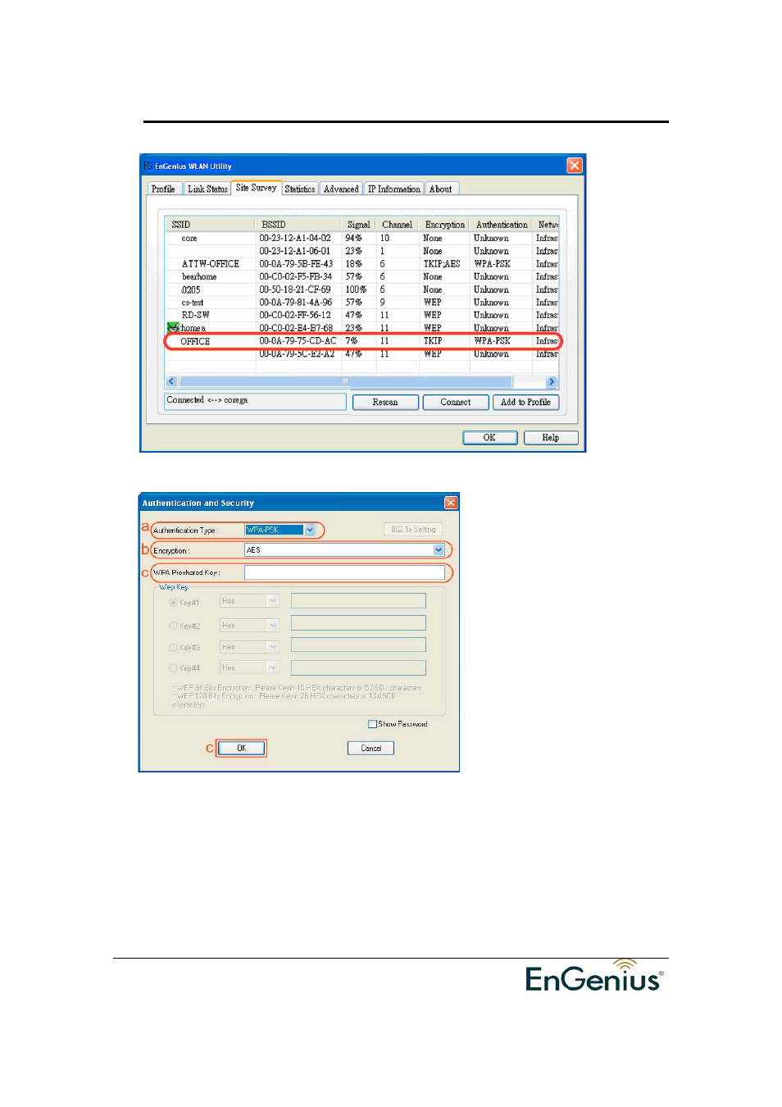This screenshot has height=1107, width=782.
Task: Switch to the About tab
Action: pyautogui.click(x=441, y=189)
